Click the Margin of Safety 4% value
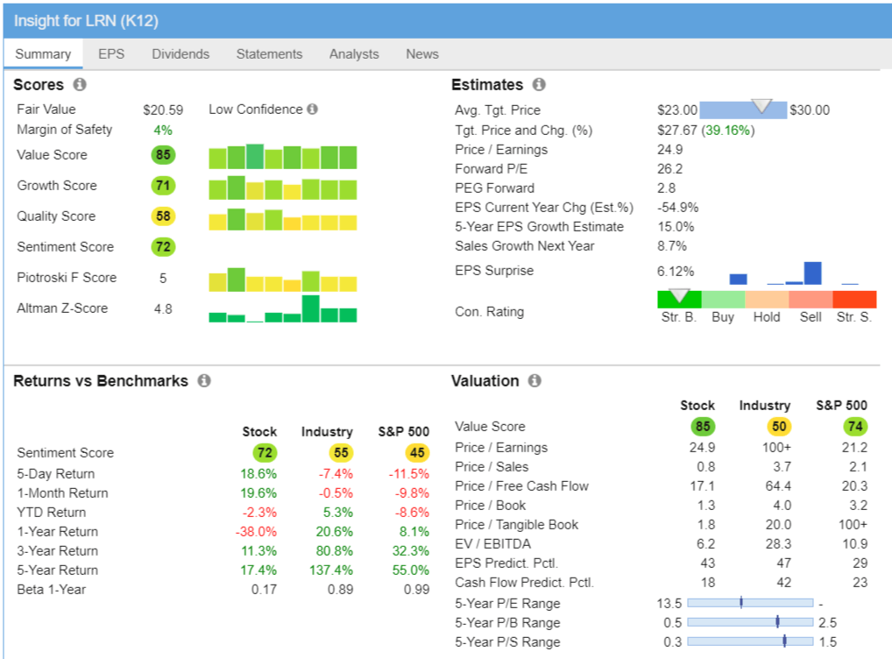Image resolution: width=892 pixels, height=659 pixels. tap(163, 131)
